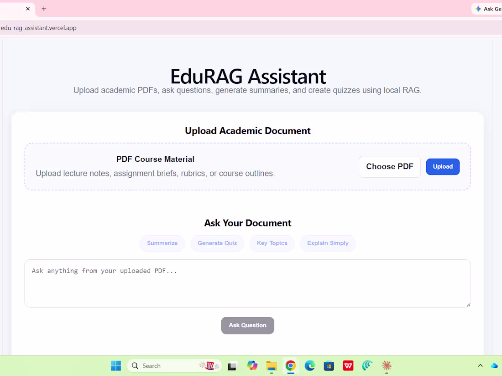Click the 'Upload lecture notes, assignment briefs' description
502x376 pixels.
(155, 173)
